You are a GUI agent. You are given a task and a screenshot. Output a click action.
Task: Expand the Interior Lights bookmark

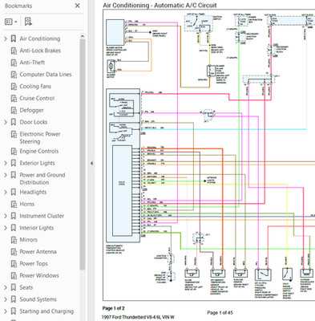click(6, 228)
